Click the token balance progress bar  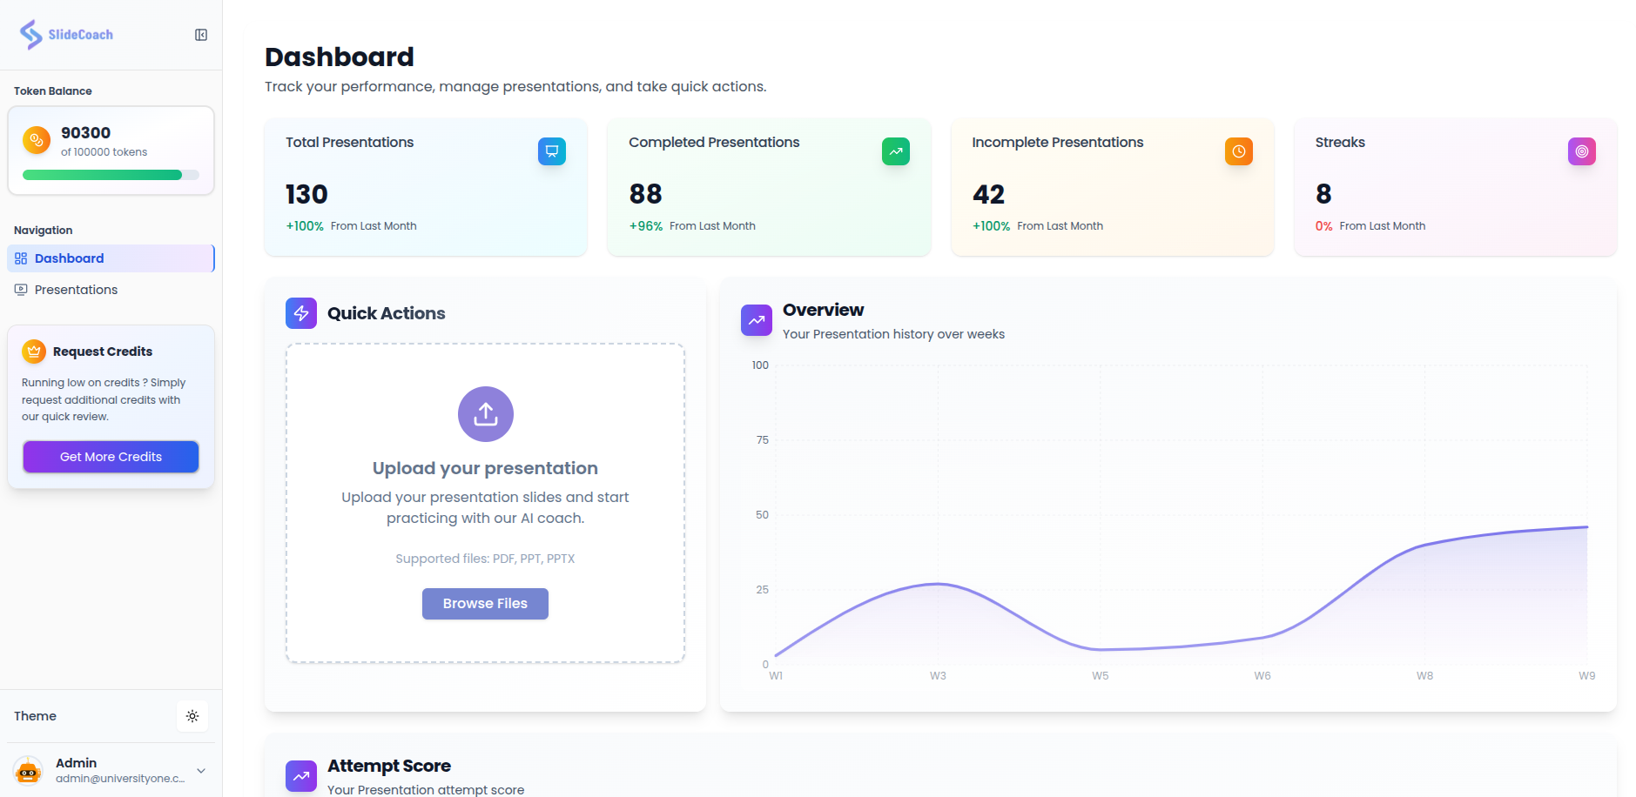click(x=111, y=175)
